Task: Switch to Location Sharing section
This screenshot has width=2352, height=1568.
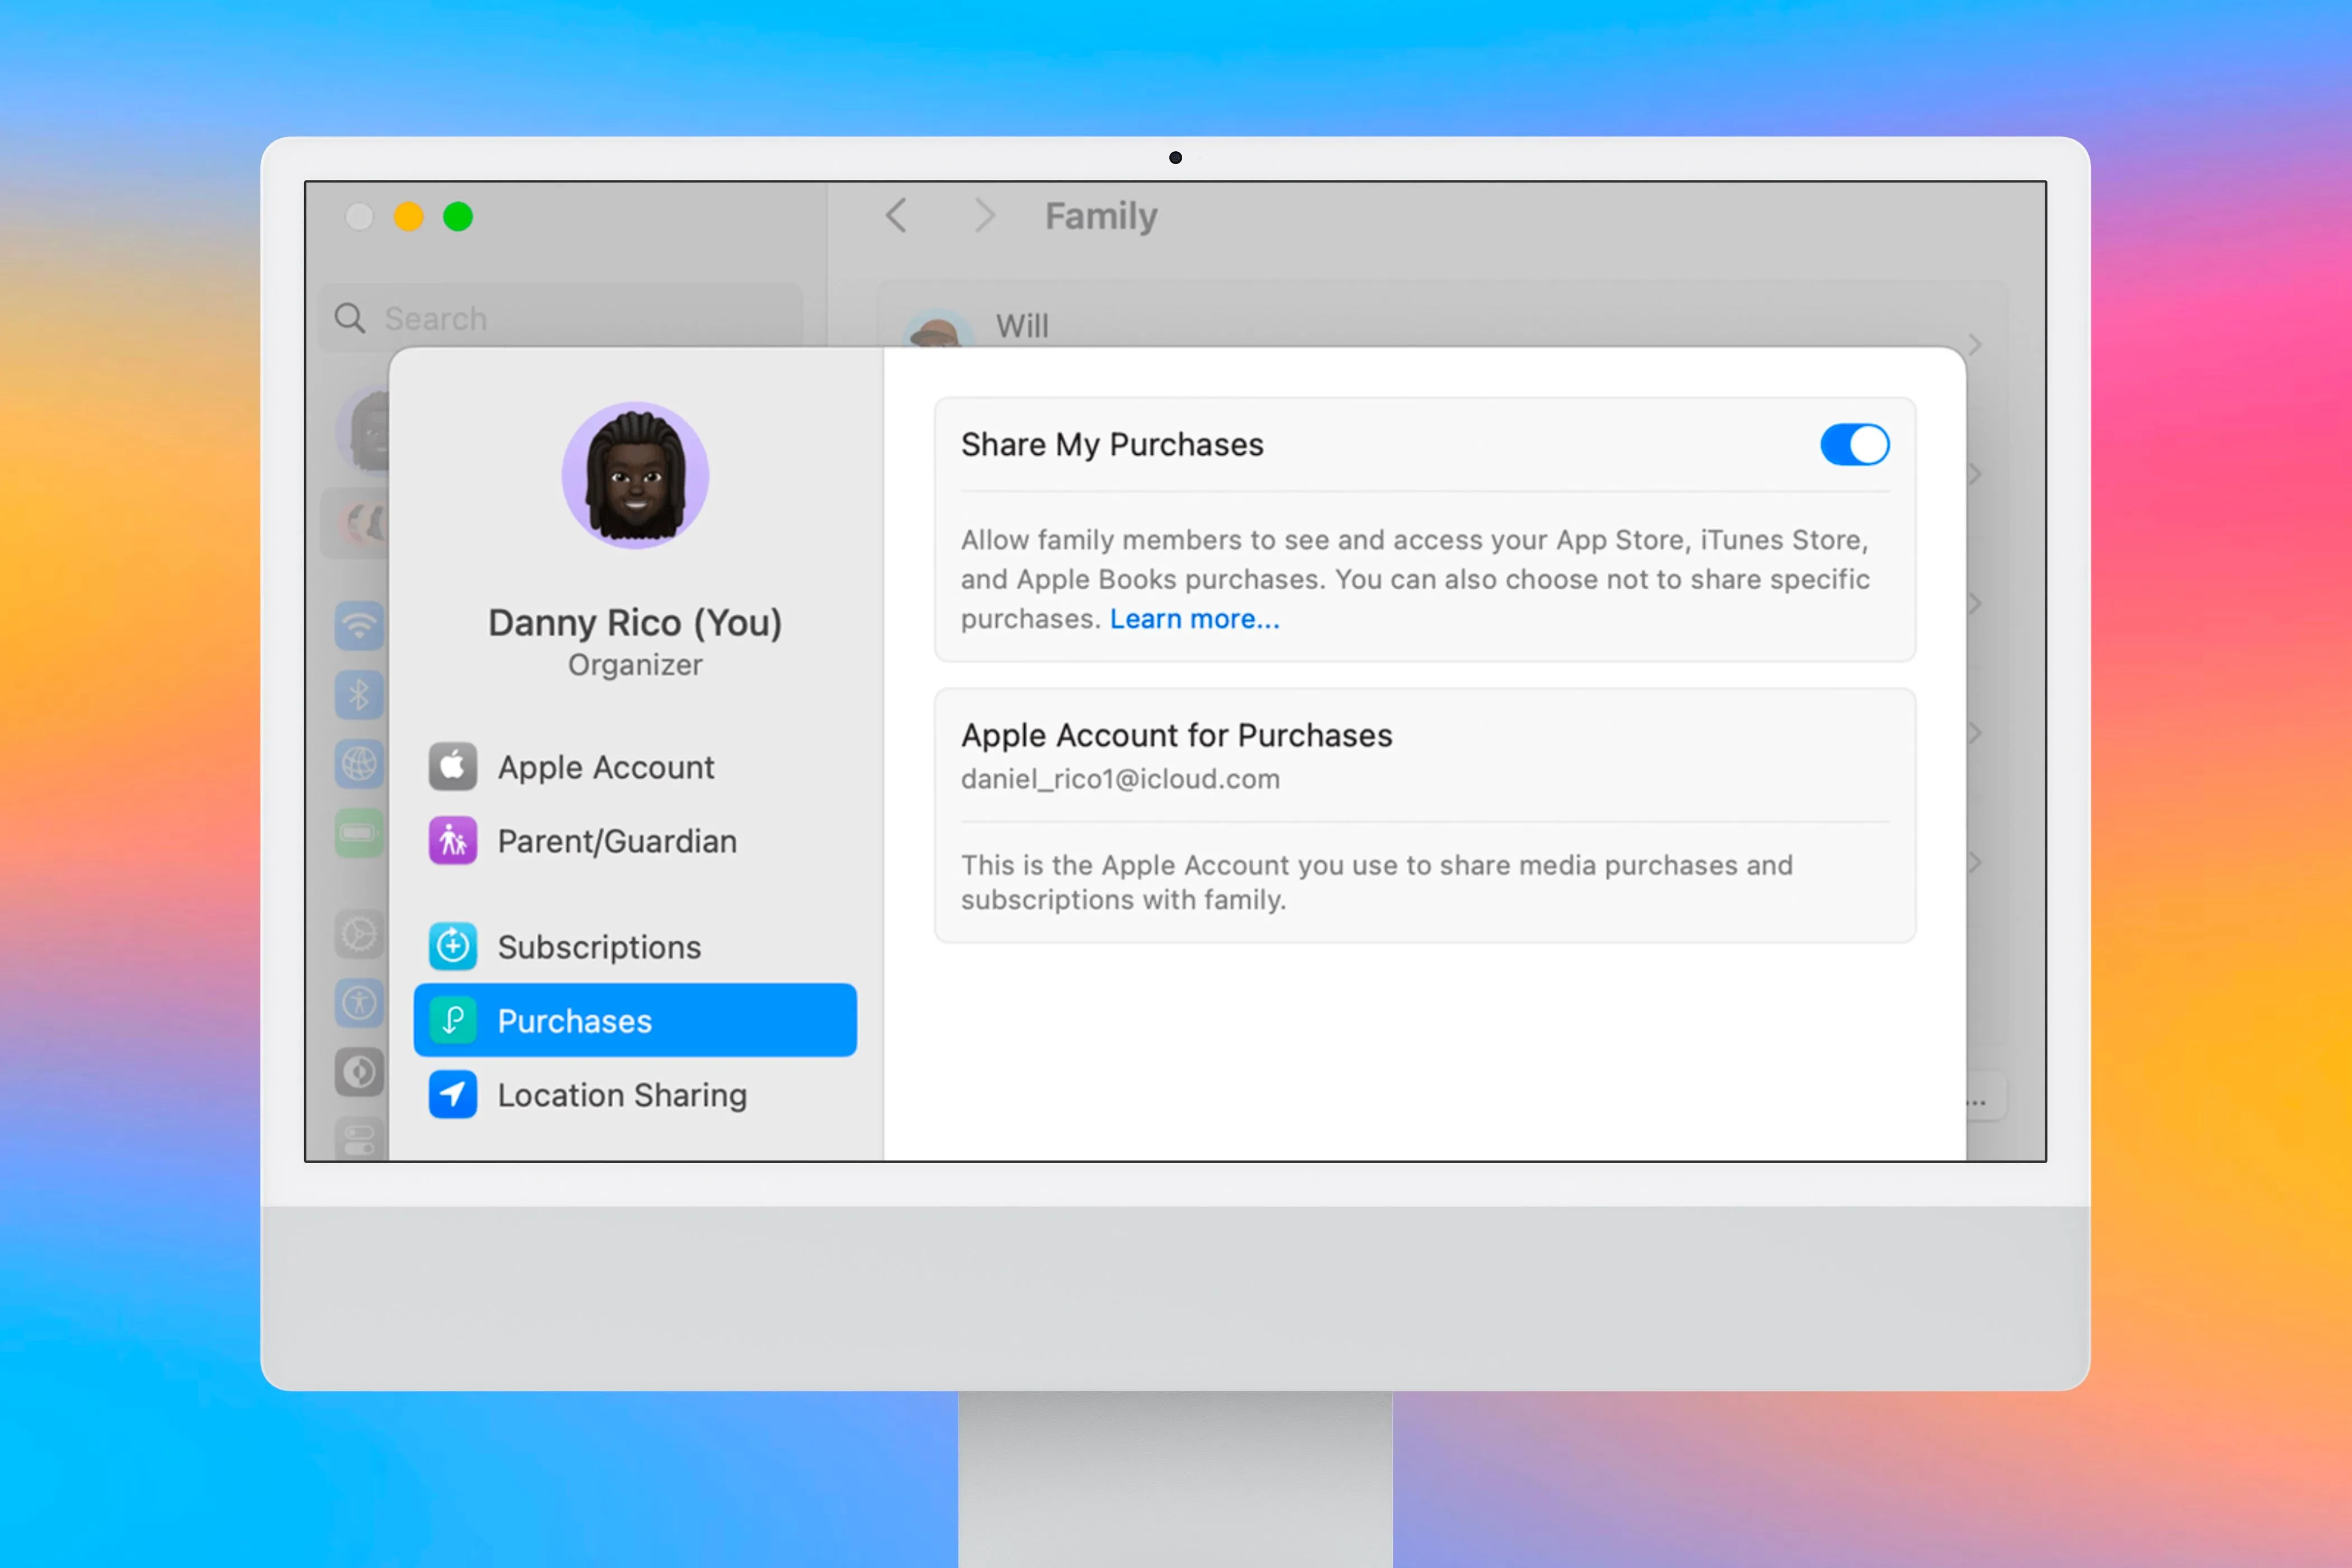Action: point(635,1094)
